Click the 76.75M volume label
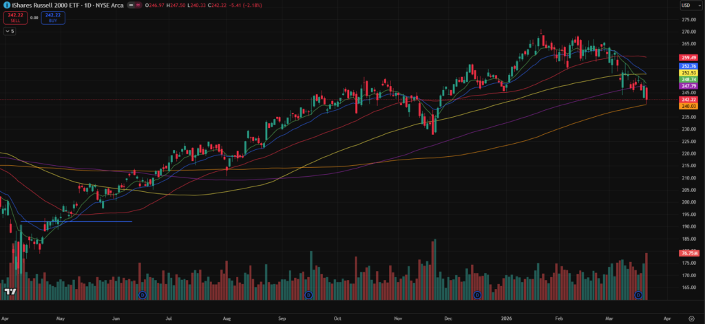This screenshot has height=324, width=705. 688,253
